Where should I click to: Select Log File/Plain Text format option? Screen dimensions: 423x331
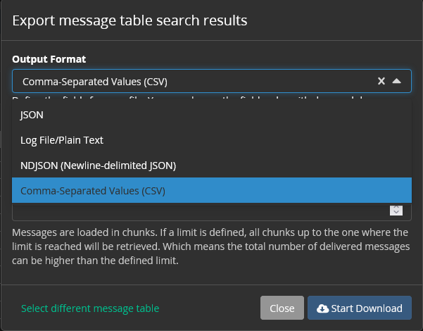pyautogui.click(x=212, y=140)
